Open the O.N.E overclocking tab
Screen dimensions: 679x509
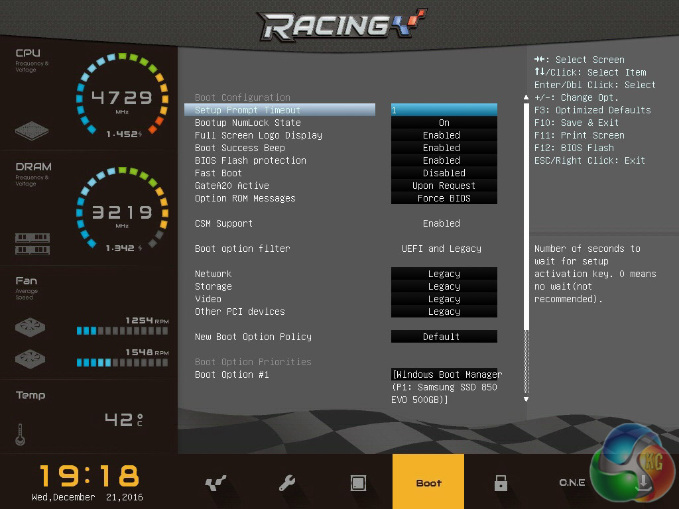coord(572,482)
